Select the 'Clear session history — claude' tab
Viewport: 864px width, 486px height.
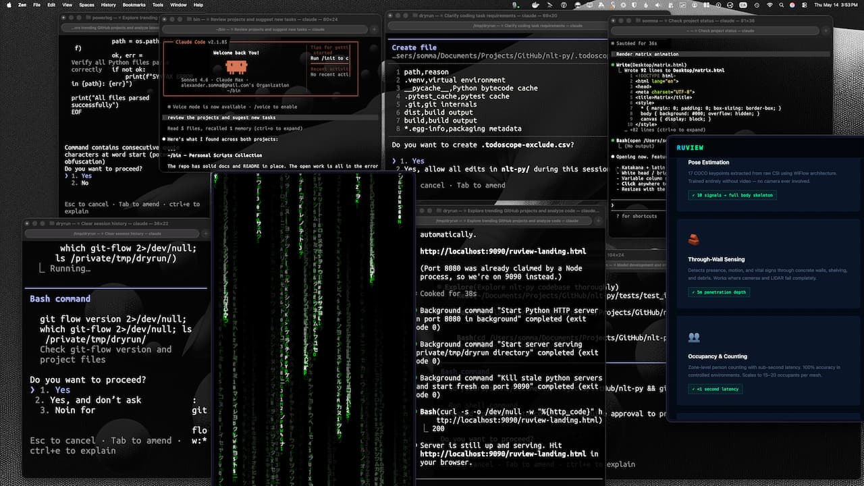(x=111, y=234)
